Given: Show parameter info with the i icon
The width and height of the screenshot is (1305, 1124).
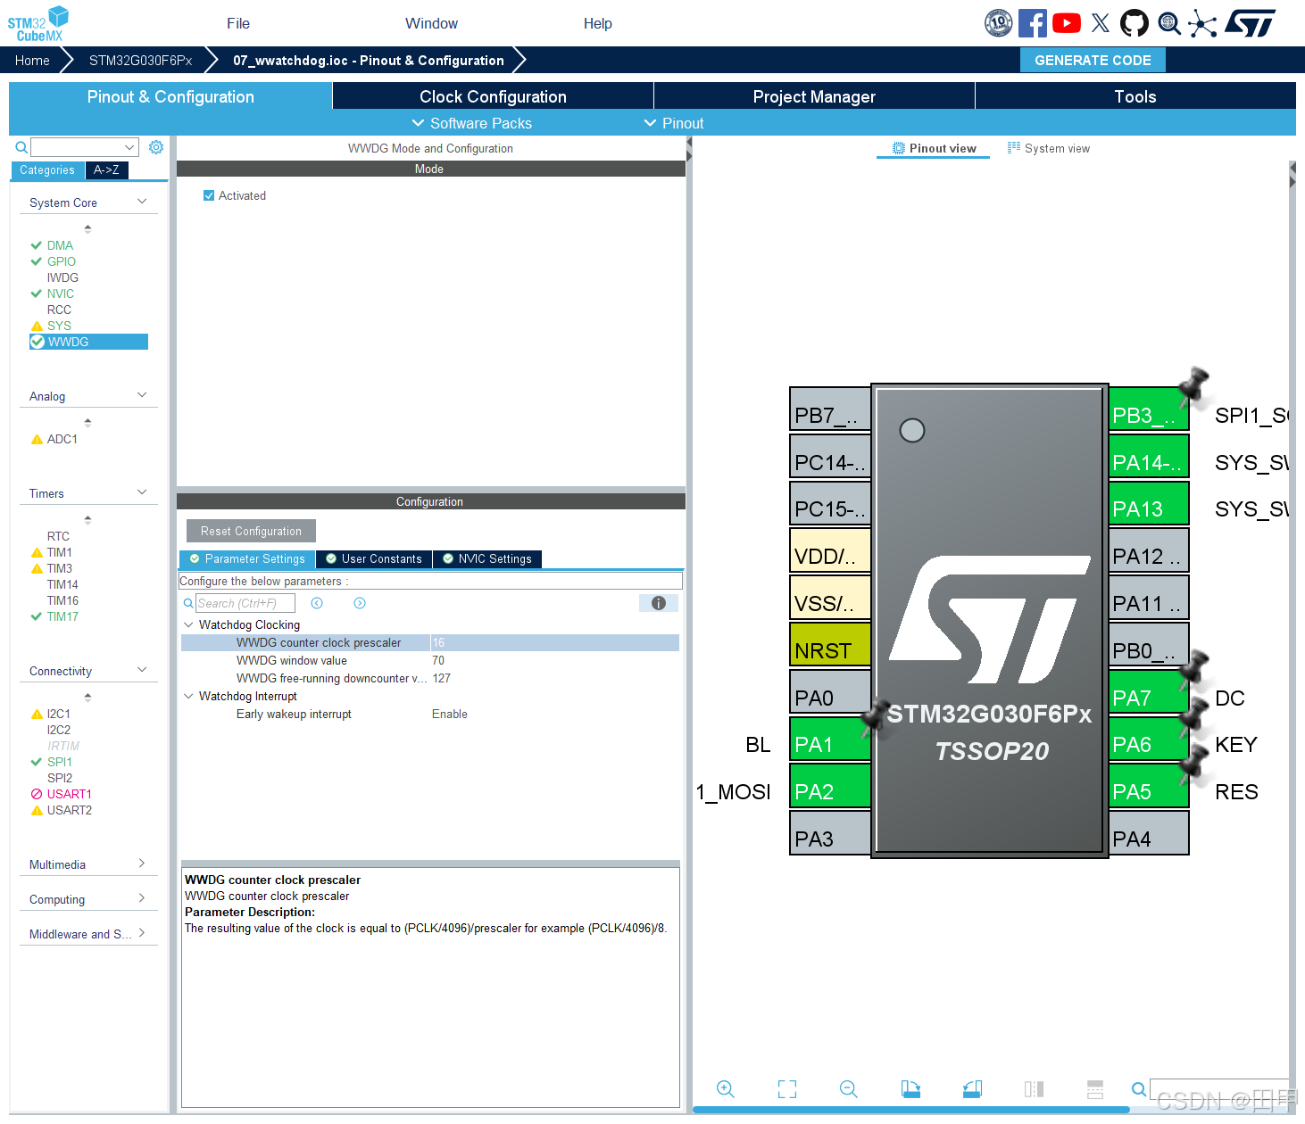Looking at the screenshot, I should (659, 603).
